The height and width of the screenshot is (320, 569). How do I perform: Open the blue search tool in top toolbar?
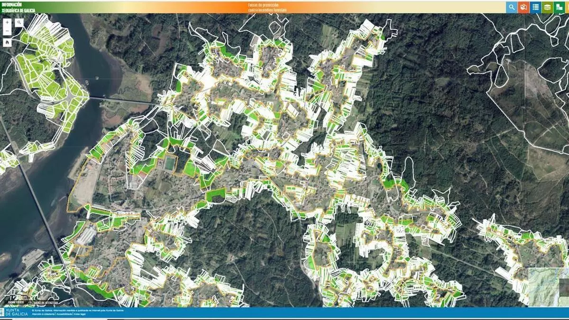click(x=511, y=7)
